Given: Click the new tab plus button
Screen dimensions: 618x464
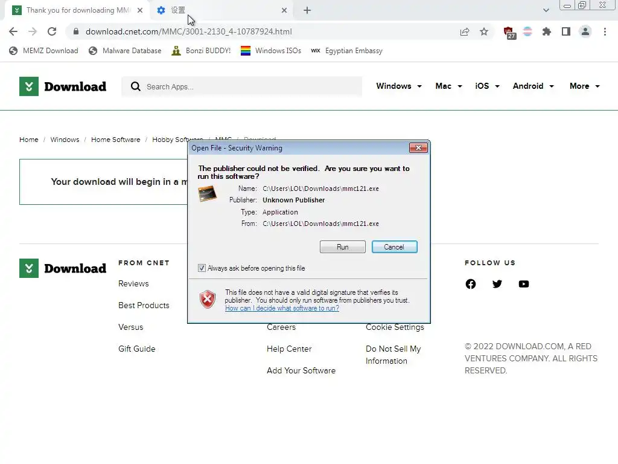Looking at the screenshot, I should click(307, 11).
